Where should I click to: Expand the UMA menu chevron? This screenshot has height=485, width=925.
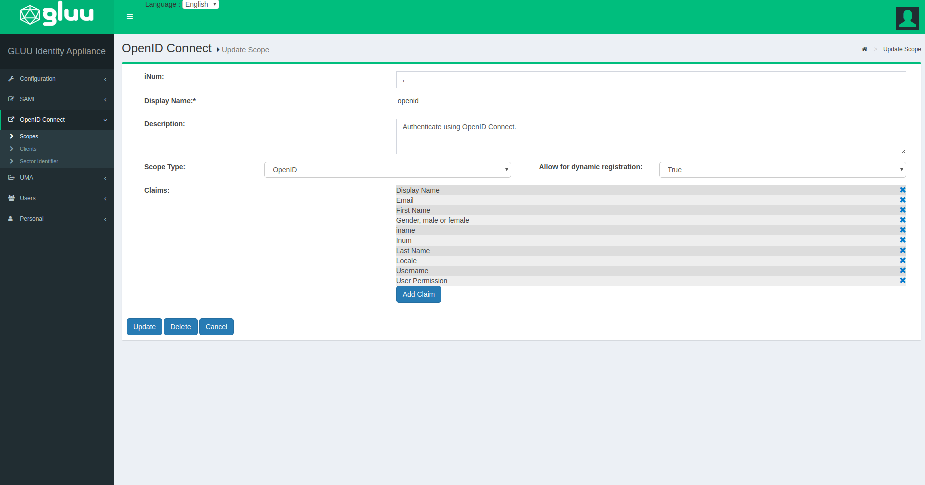[105, 178]
